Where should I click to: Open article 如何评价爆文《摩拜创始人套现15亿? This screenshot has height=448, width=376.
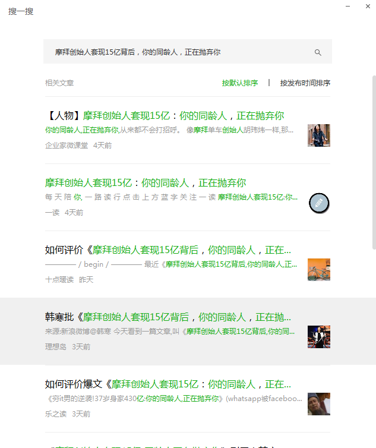pyautogui.click(x=168, y=384)
